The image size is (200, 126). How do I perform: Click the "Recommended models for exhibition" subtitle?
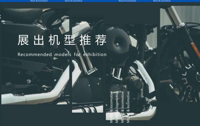[62, 55]
